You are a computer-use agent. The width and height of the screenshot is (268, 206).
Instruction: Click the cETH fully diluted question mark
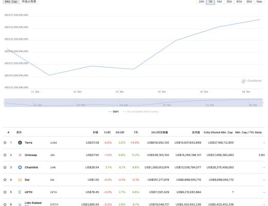click(233, 192)
